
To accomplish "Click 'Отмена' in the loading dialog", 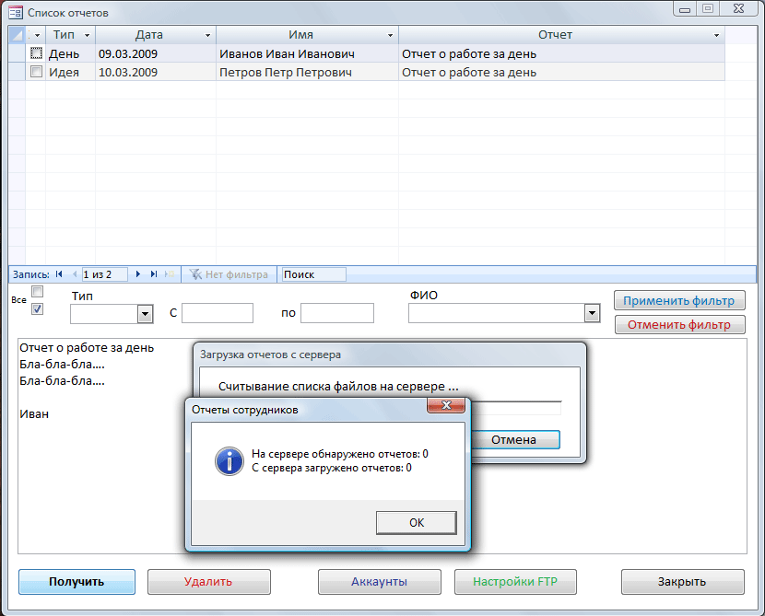I will click(x=514, y=439).
